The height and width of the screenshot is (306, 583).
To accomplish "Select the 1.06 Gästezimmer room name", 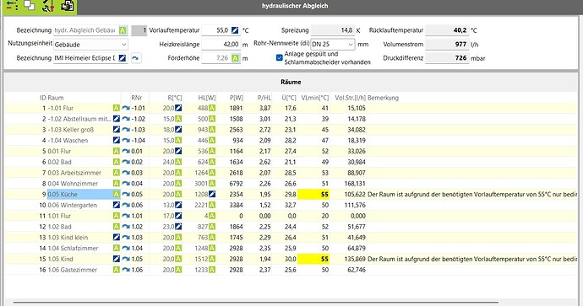I will (x=73, y=270).
